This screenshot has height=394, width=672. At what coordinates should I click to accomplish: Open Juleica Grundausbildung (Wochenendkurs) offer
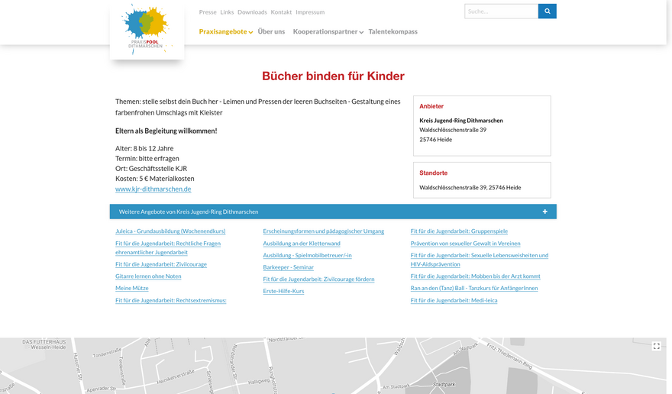tap(170, 231)
